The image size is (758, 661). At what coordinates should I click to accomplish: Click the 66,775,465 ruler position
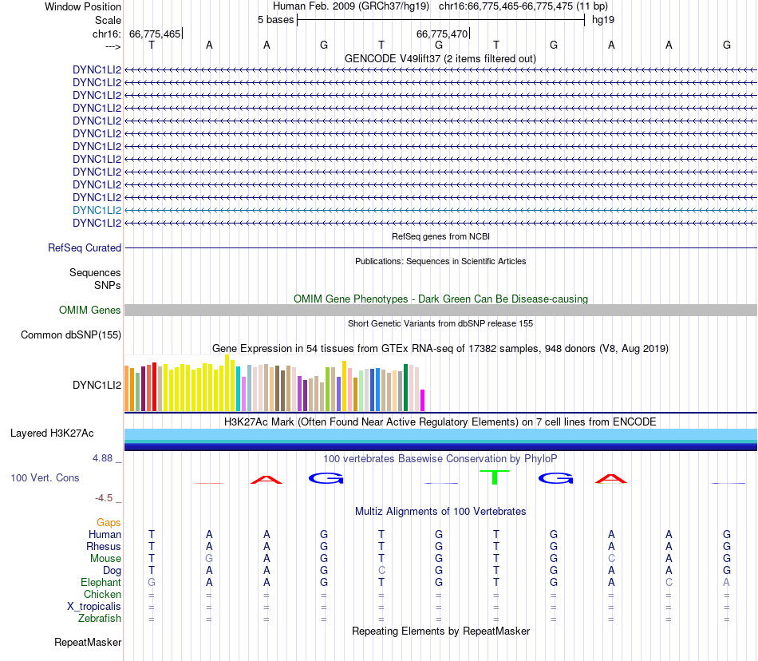pos(155,34)
